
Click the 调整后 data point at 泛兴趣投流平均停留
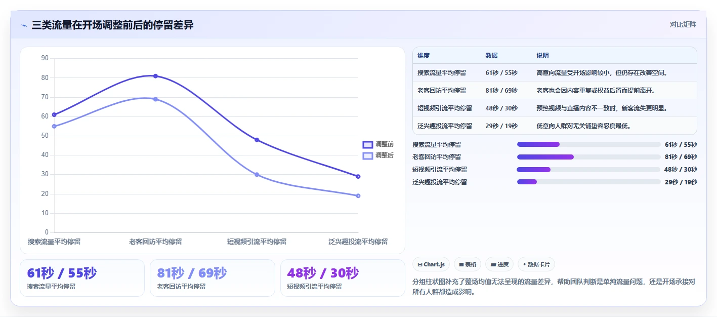358,196
